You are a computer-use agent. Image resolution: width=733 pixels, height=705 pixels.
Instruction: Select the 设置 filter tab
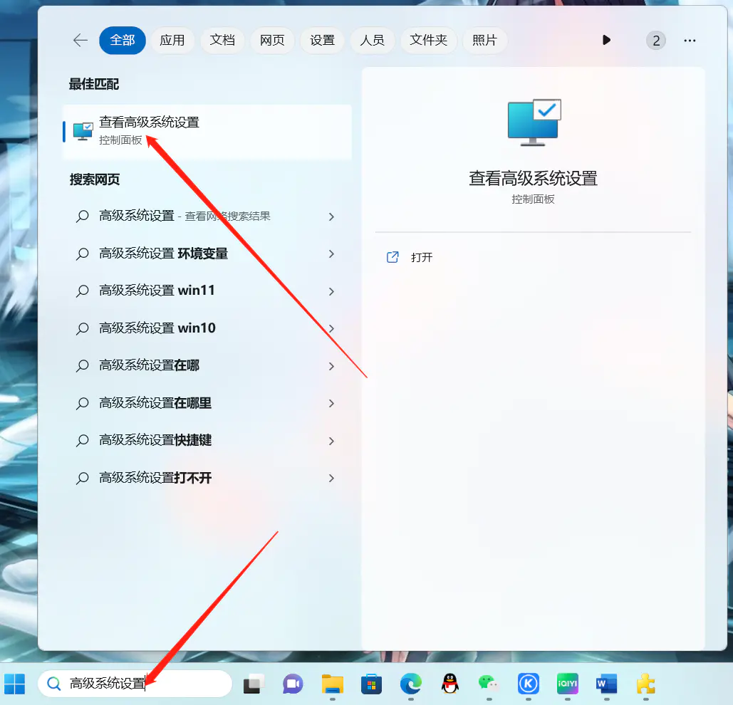(x=322, y=41)
